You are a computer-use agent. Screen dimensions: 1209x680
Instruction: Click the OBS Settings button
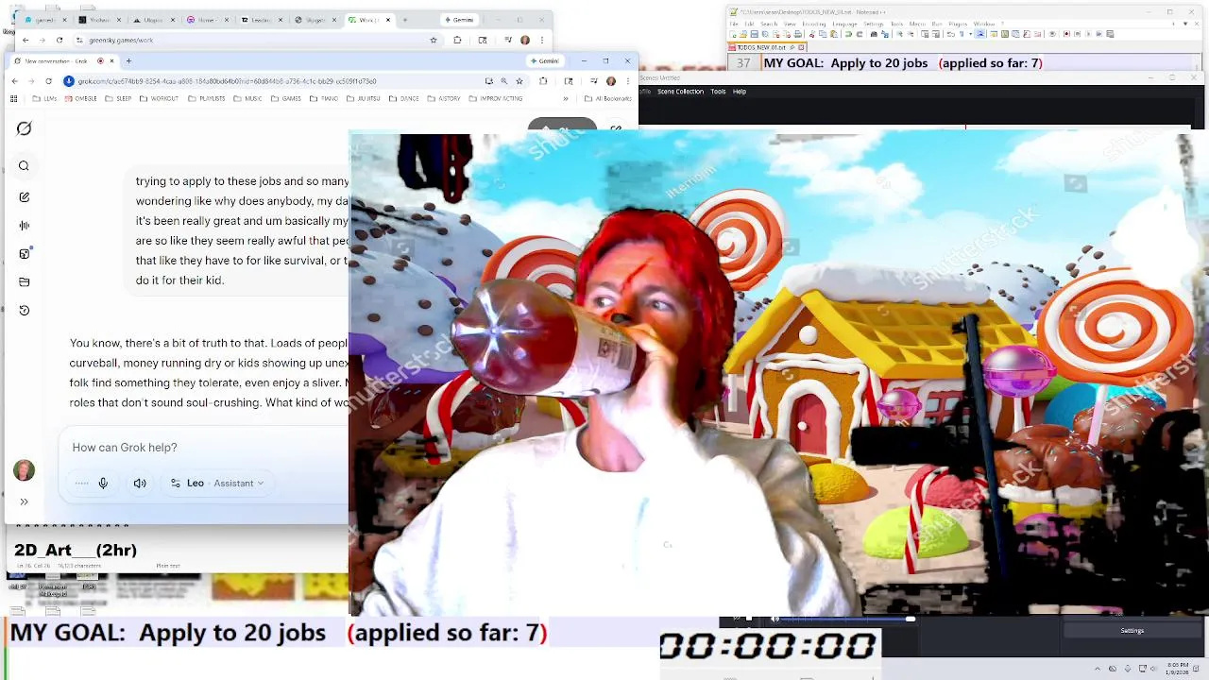pyautogui.click(x=1132, y=630)
